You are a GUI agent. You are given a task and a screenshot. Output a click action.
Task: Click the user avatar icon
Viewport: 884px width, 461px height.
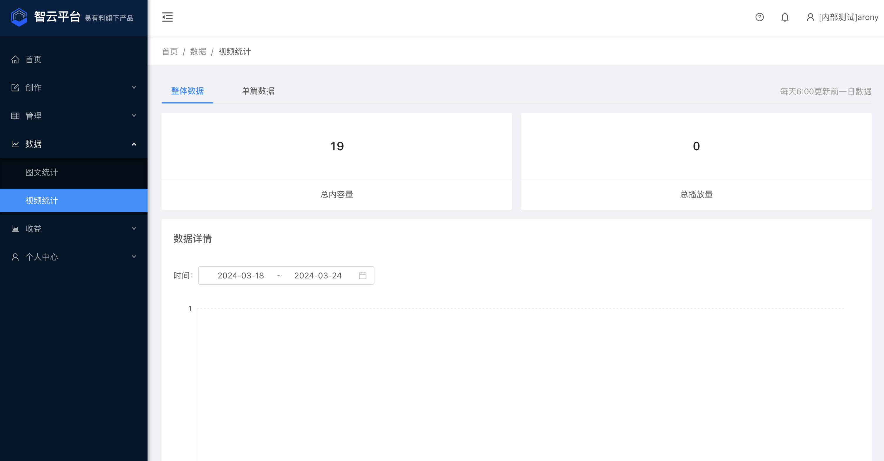[x=810, y=17]
